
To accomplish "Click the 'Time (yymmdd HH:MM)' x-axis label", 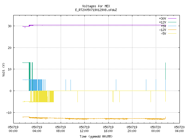I will coord(96,136).
